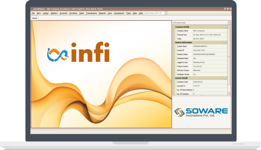Click the Logged In User value Administrator
The height and width of the screenshot is (150, 261).
199,62
